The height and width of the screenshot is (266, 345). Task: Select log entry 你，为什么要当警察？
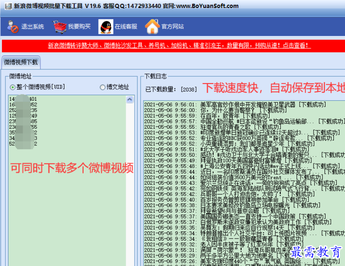click(216, 110)
